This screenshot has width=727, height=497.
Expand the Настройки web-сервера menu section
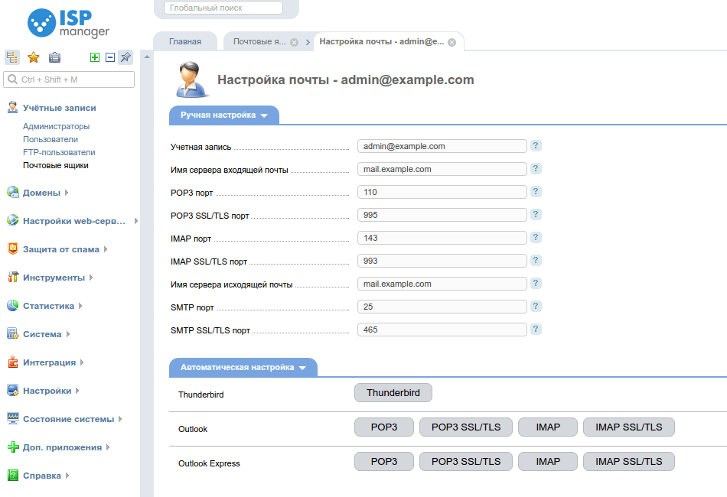[136, 221]
